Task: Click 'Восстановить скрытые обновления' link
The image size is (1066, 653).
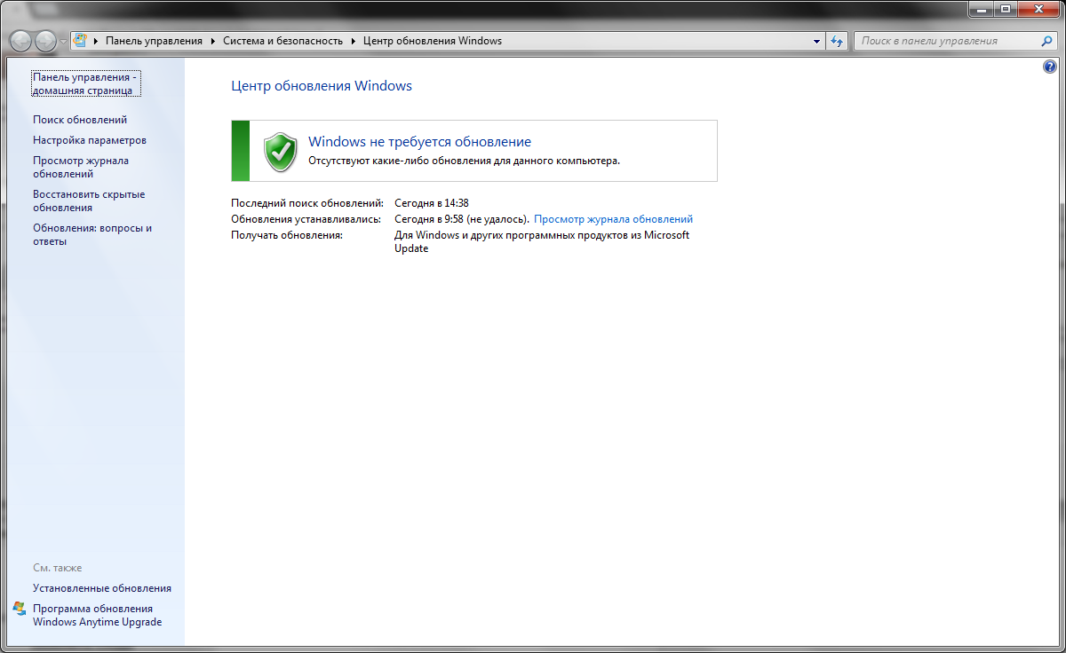Action: [x=89, y=201]
